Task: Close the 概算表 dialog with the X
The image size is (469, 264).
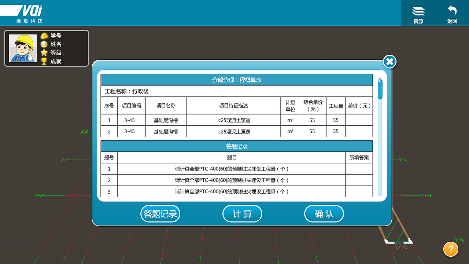Action: (x=389, y=62)
